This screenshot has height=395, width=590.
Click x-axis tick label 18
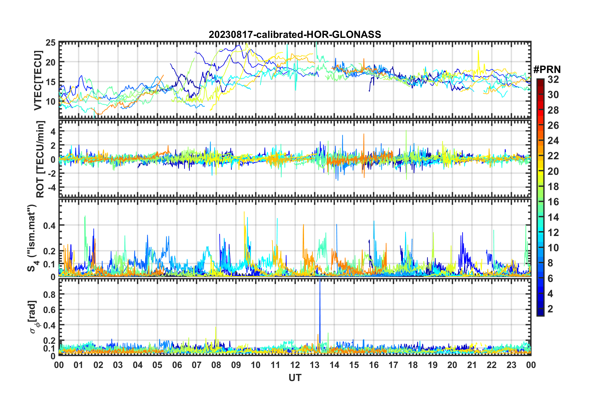[x=413, y=365]
